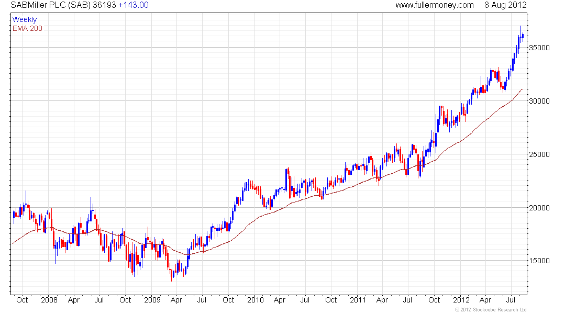Click the 2011 year label on time axis
This screenshot has height=314, width=576.
(x=358, y=300)
